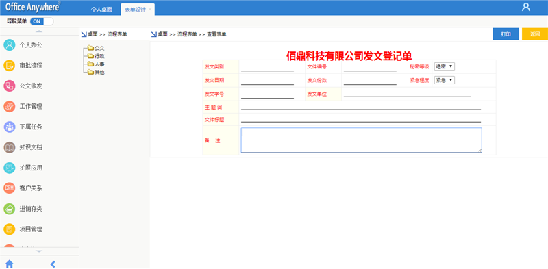This screenshot has width=548, height=269.
Task: Open the 项目管理 sidebar icon
Action: coord(10,229)
